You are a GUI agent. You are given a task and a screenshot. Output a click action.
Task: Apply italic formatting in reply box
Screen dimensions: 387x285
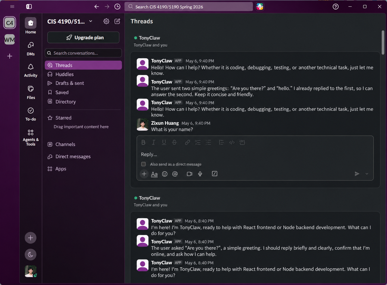153,142
